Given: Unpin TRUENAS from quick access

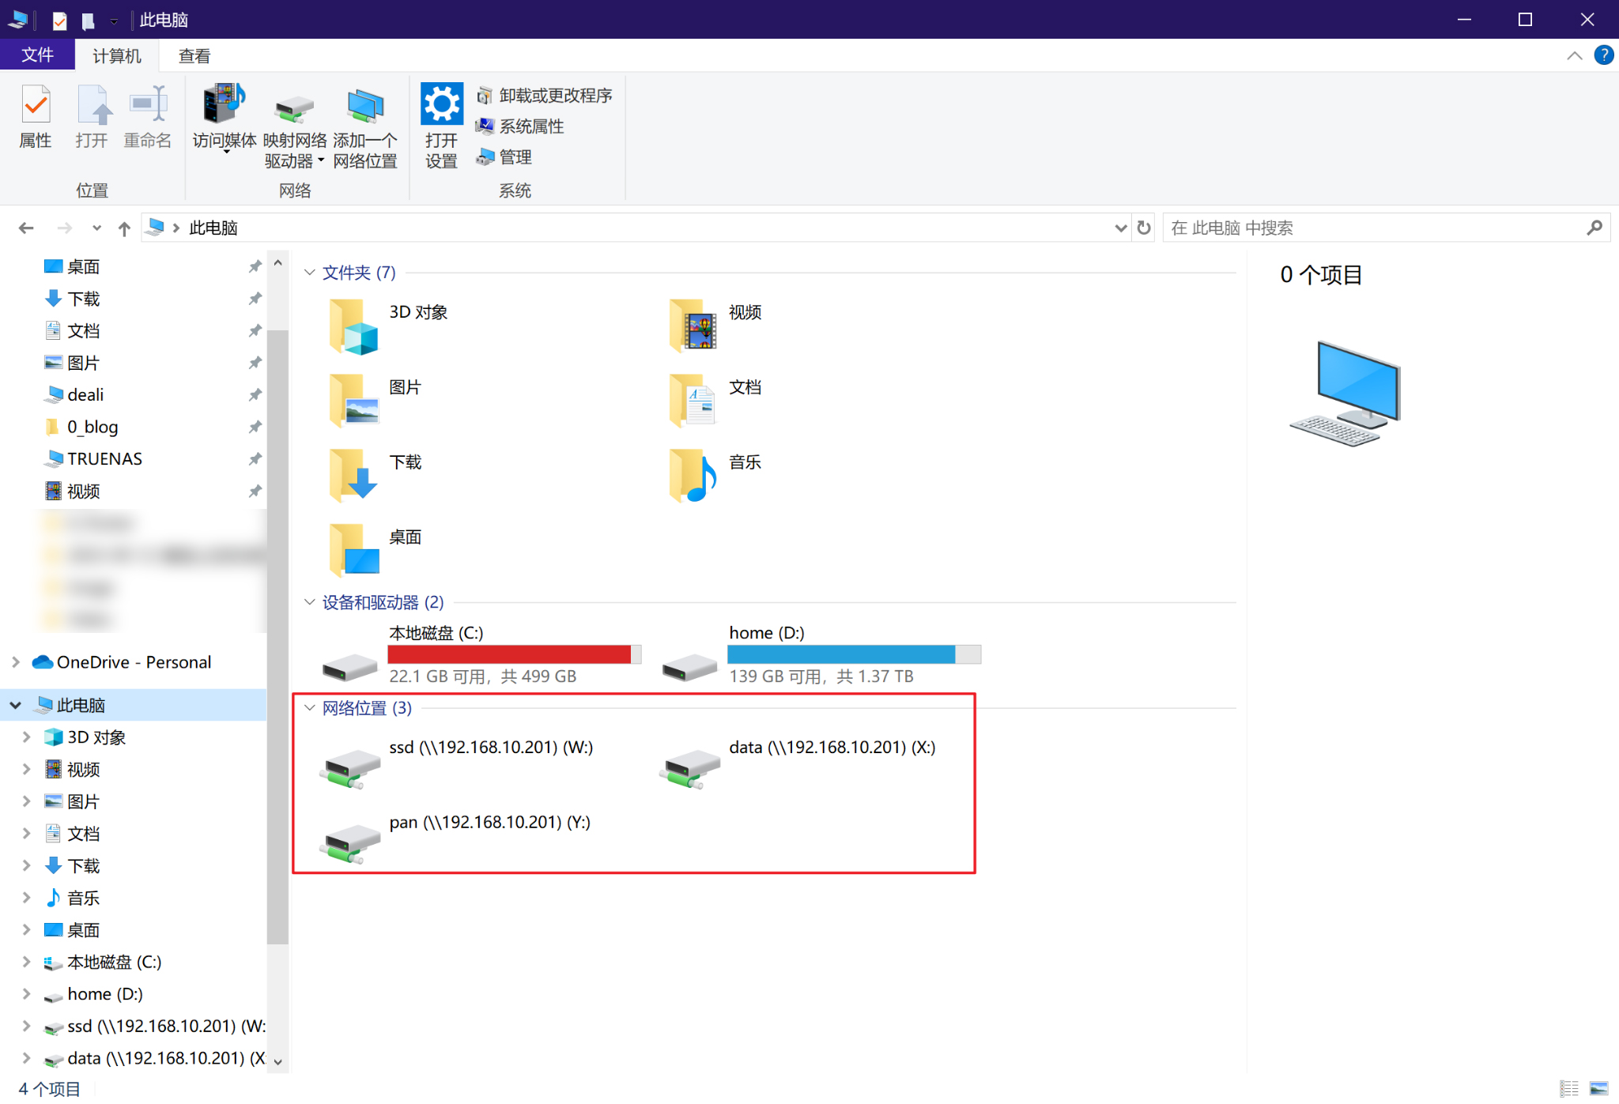Looking at the screenshot, I should (255, 459).
